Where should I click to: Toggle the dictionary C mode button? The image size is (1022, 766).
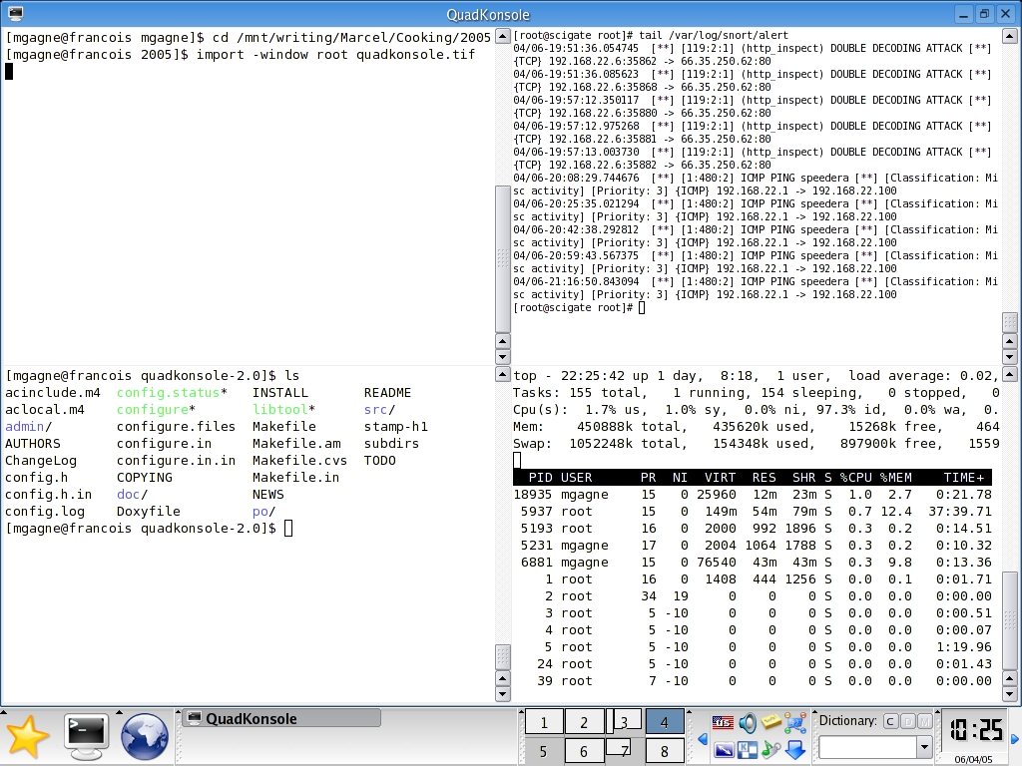pyautogui.click(x=891, y=721)
